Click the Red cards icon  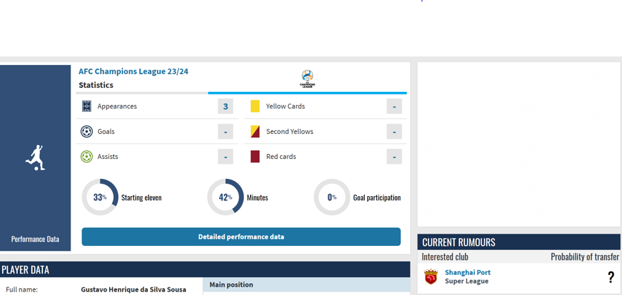click(x=255, y=157)
